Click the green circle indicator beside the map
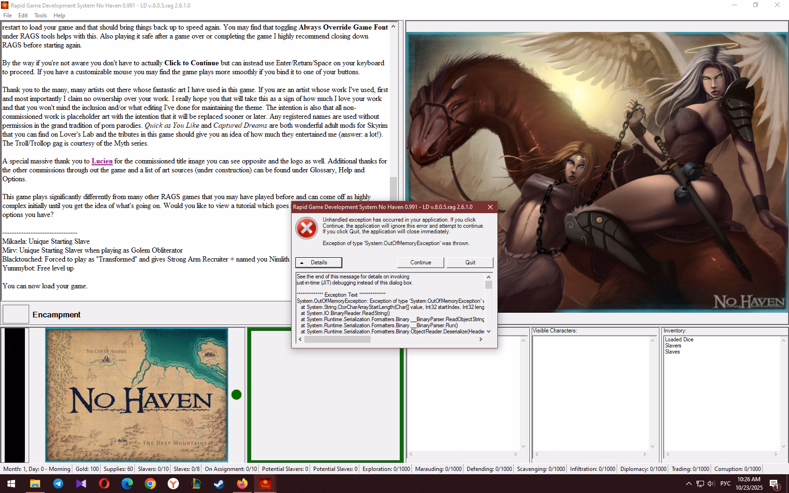 click(236, 394)
